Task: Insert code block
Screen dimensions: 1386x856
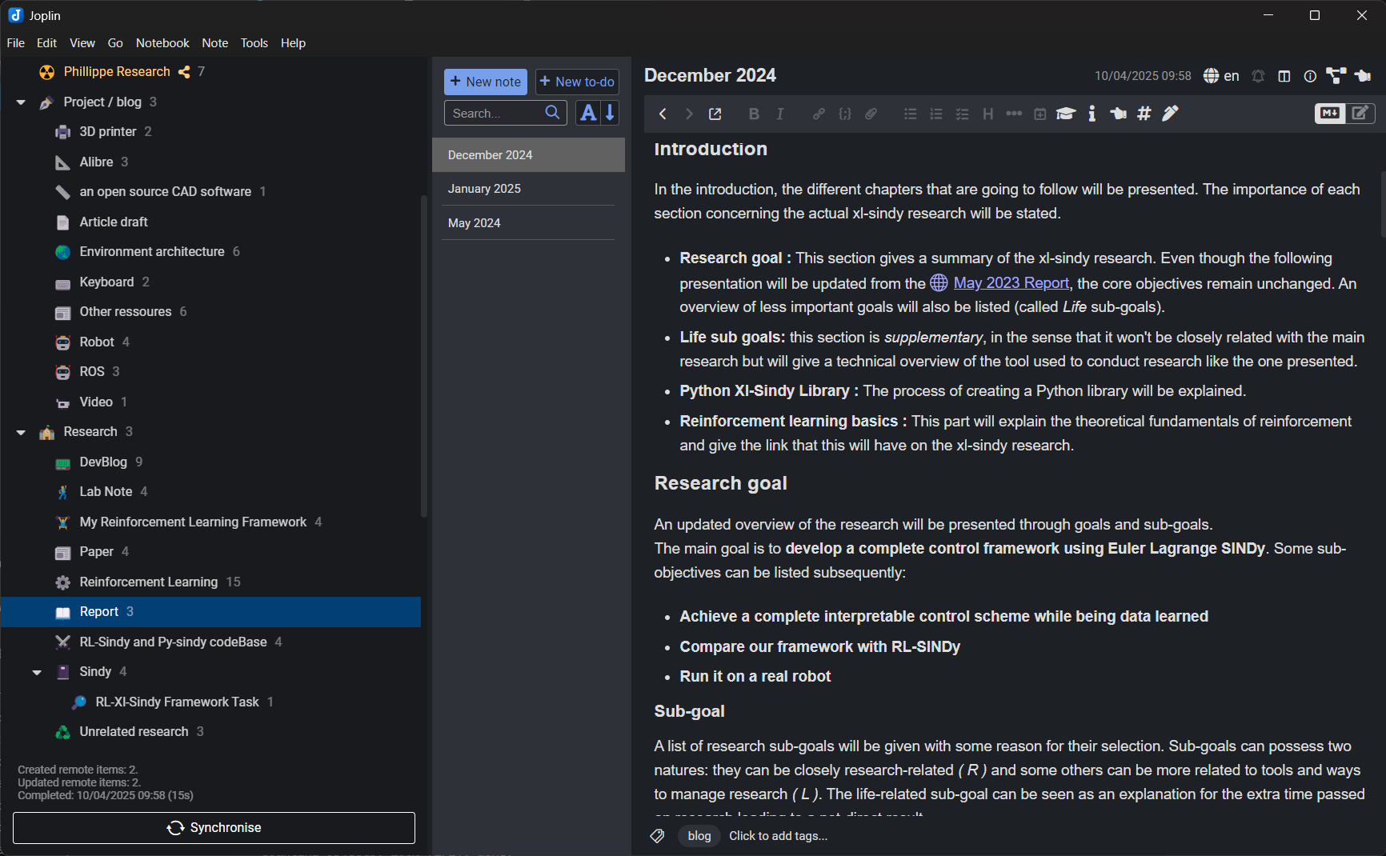Action: pyautogui.click(x=845, y=114)
